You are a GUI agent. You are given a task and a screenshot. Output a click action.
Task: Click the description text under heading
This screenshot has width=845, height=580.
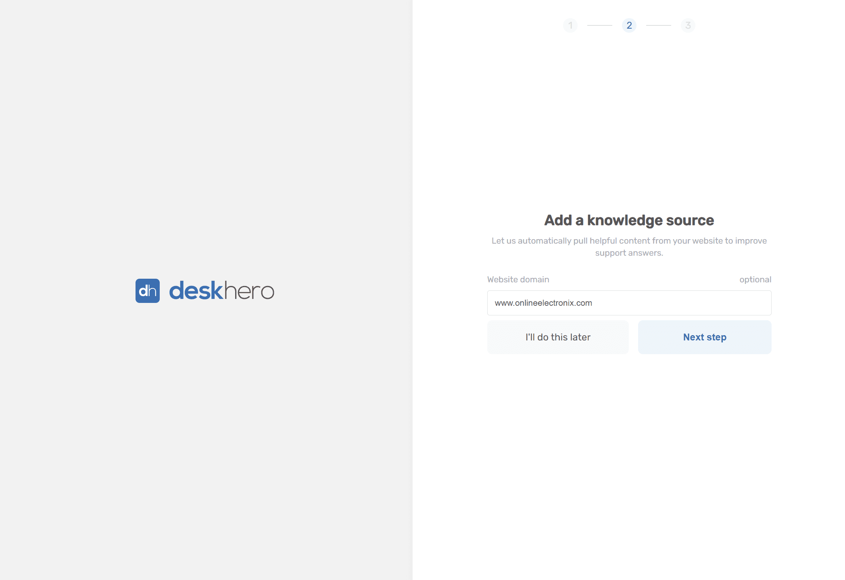click(x=629, y=241)
